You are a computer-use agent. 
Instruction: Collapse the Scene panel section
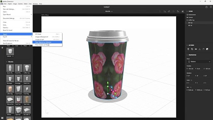click(187, 11)
